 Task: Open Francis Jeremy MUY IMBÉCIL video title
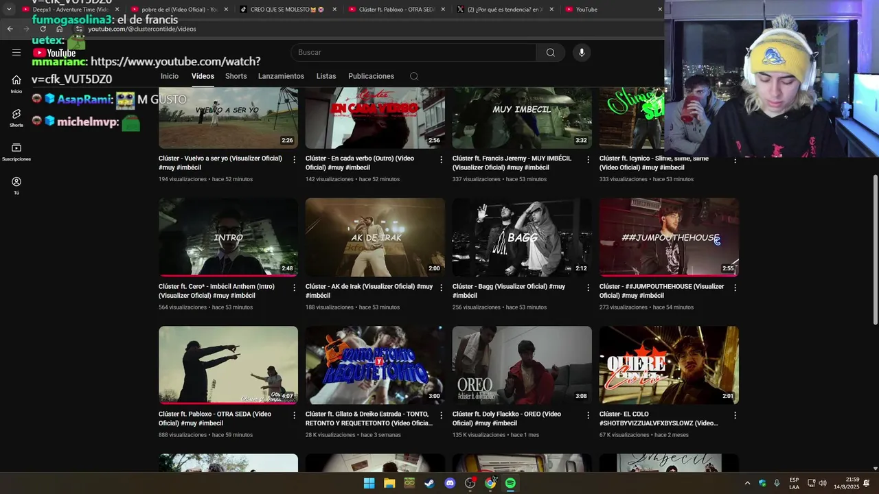(512, 163)
